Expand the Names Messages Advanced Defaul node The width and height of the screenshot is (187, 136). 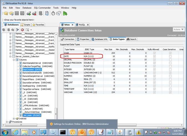click(x=10, y=34)
